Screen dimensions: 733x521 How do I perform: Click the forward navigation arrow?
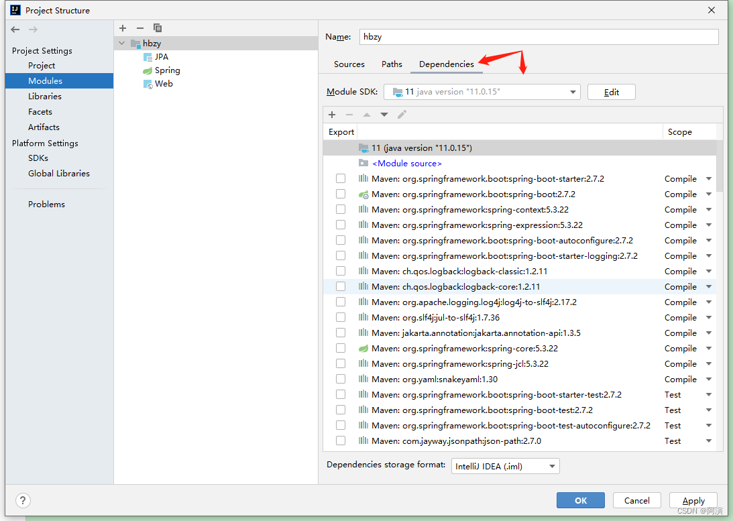(x=33, y=30)
